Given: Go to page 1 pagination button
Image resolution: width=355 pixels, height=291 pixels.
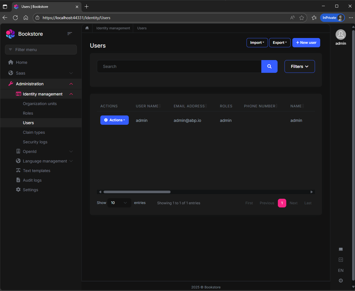Looking at the screenshot, I should tap(282, 203).
